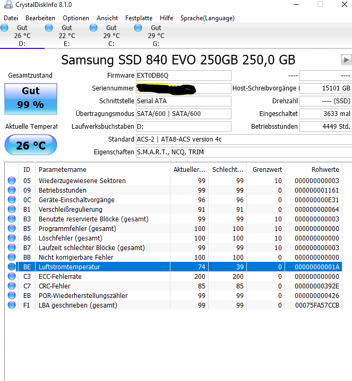Screen dimensions: 352x381
Task: Select 'ECC-Fehlerrate' parameter name
Action: pos(60,277)
